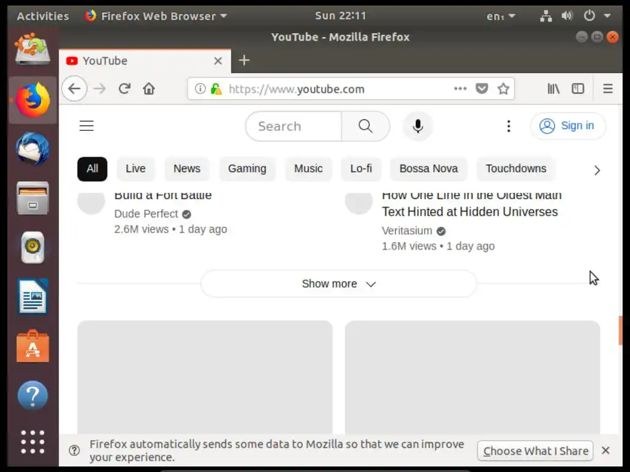This screenshot has width=630, height=472.
Task: Search with your voice microphone button
Action: point(418,126)
